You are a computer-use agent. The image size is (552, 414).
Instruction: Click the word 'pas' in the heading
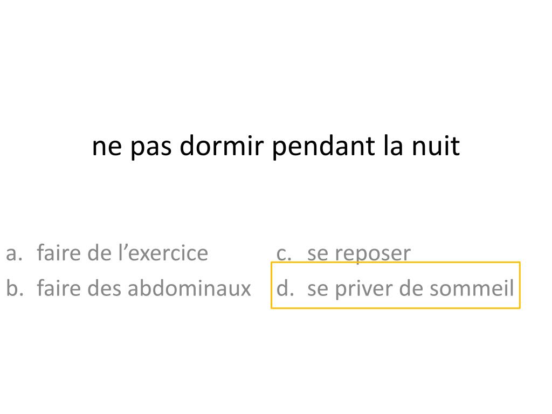[x=151, y=149]
